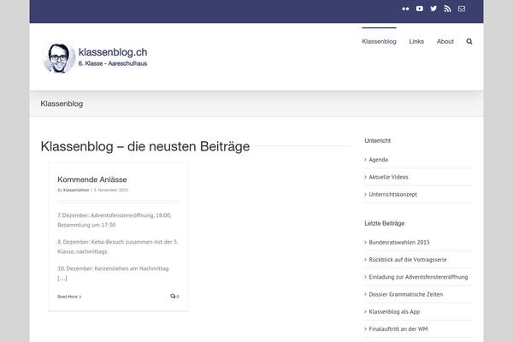Click the comments bubble icon on post

click(174, 296)
